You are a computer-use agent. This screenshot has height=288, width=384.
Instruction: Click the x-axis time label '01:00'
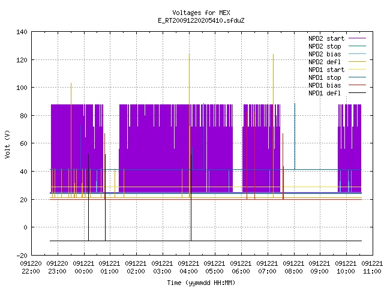tap(109, 271)
